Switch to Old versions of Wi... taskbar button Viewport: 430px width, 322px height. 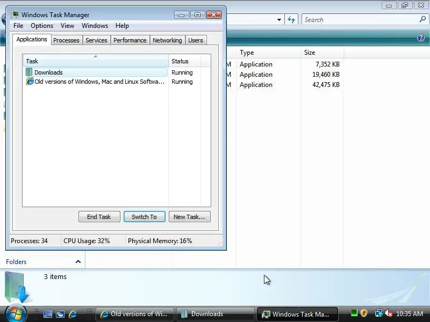click(x=134, y=314)
